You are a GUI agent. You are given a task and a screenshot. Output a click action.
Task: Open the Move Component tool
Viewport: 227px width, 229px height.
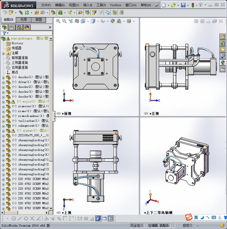(x=43, y=13)
